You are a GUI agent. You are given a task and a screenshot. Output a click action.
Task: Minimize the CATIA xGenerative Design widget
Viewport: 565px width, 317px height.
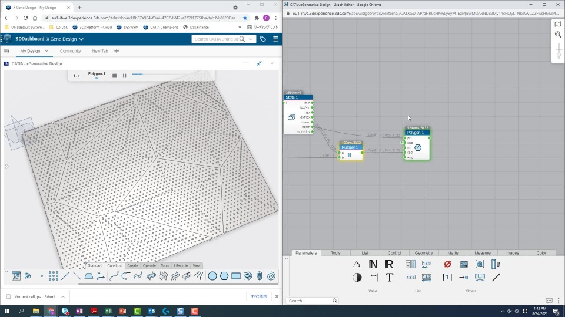pos(246,63)
